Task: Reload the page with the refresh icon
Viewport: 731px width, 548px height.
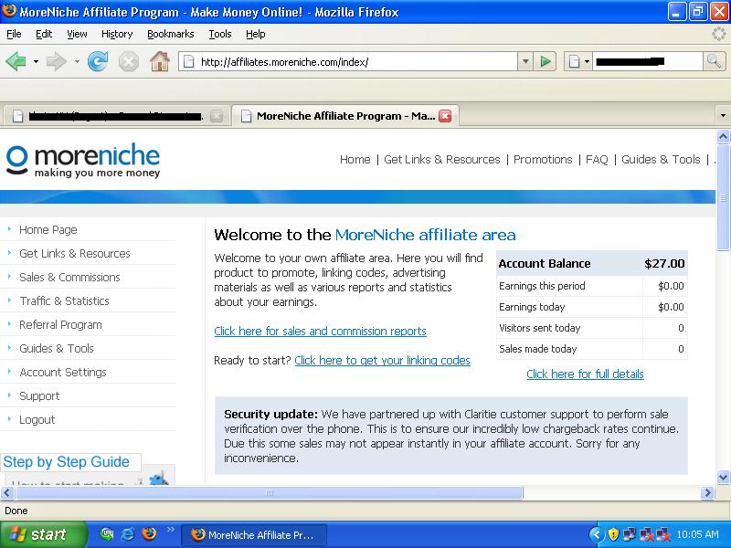Action: 98,61
